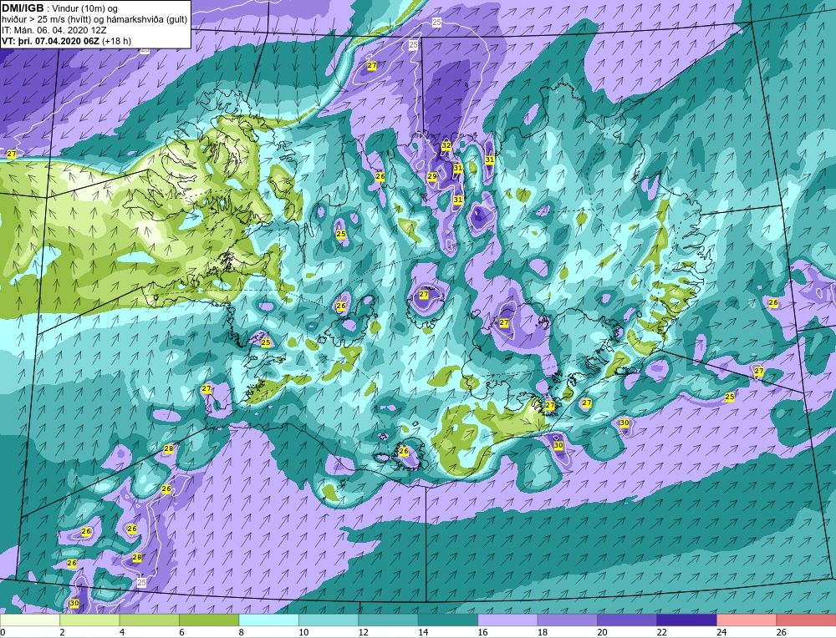Pick the teal 12–14 m/s legend swatch
836x638 pixels.
[x=388, y=620]
